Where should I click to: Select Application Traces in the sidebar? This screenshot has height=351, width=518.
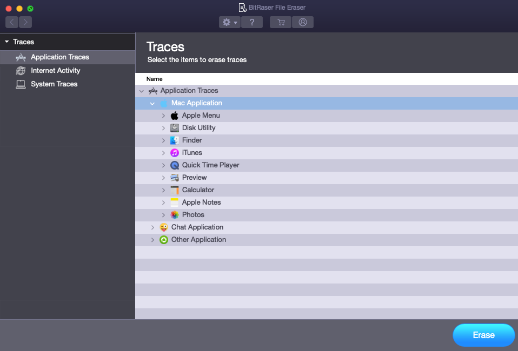tap(68, 57)
